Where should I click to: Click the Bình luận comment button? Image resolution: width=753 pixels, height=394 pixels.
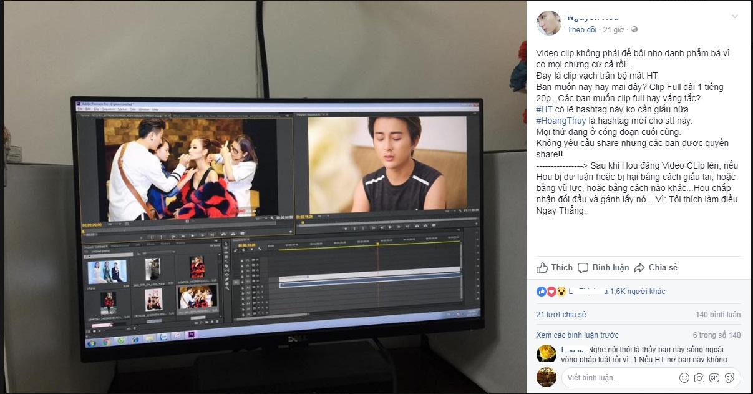603,267
